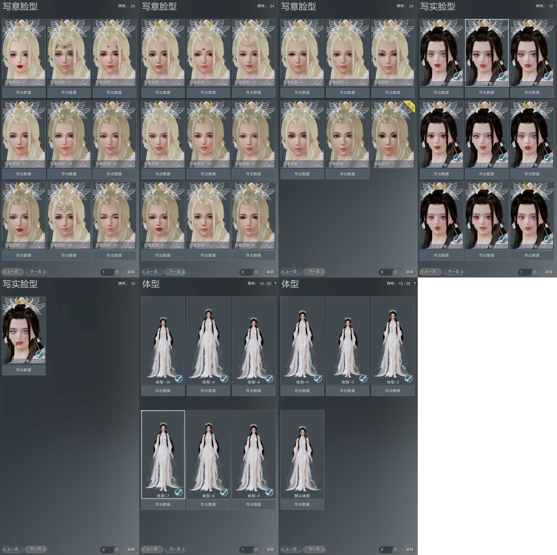Click the pencil edit icon on 写意脸型-23
This screenshot has height=555, width=557.
[41, 82]
